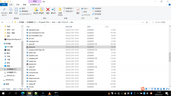Copy path of selected file
This screenshot has width=171, height=96.
[x=24, y=11]
